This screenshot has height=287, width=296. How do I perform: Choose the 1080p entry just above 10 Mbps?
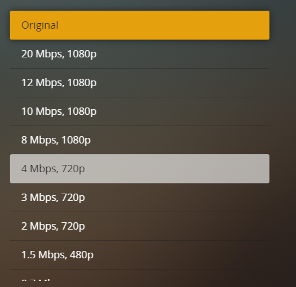140,83
